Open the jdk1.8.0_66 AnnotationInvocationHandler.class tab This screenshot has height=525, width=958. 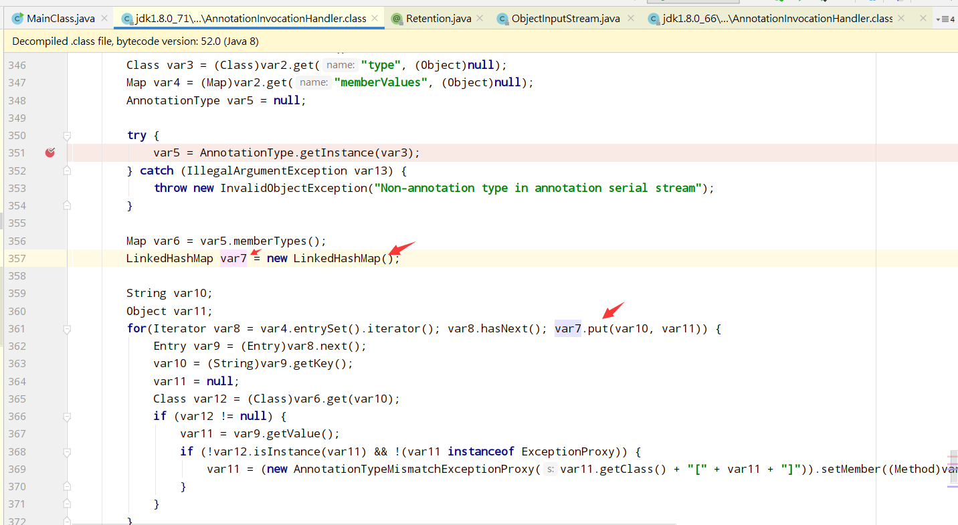pos(777,18)
